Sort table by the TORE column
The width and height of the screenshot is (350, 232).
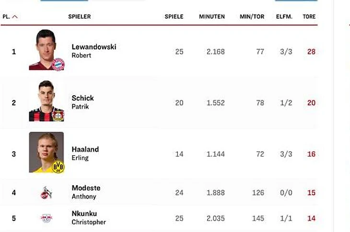pos(309,17)
